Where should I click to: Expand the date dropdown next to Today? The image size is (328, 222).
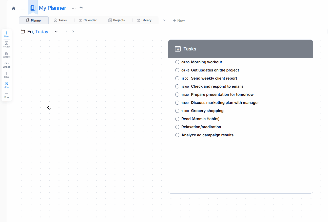56,32
